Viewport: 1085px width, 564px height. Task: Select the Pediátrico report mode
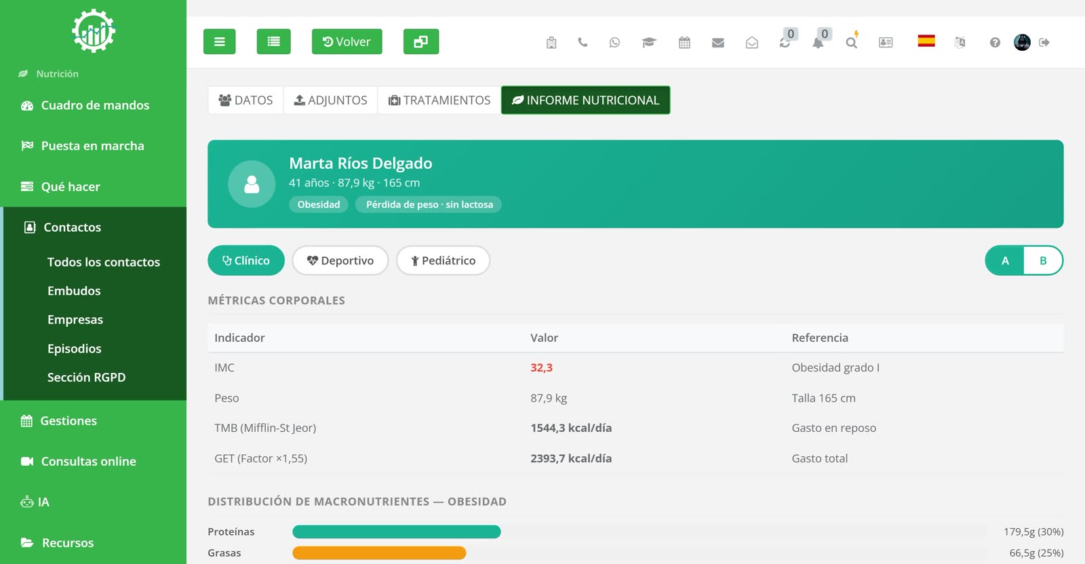(443, 260)
